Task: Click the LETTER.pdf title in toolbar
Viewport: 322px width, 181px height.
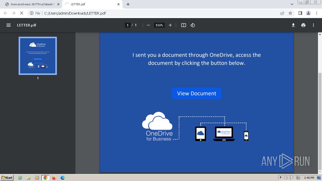Action: point(27,25)
